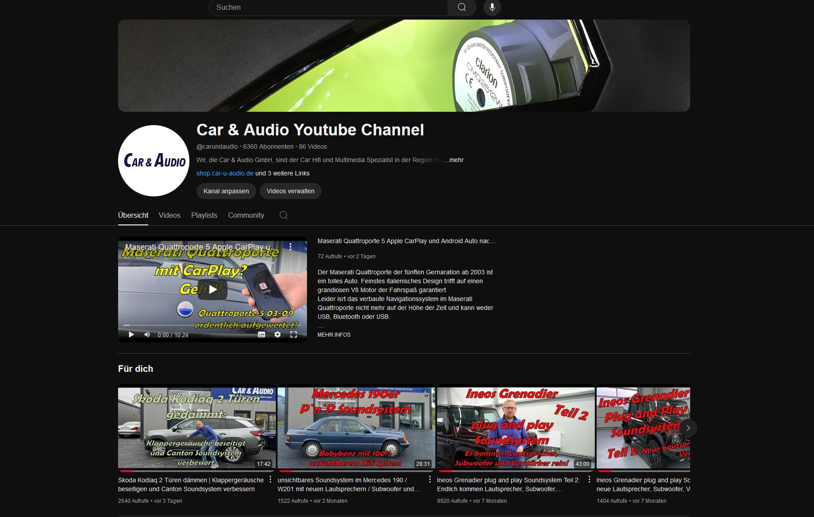Open video player settings gear

[278, 334]
